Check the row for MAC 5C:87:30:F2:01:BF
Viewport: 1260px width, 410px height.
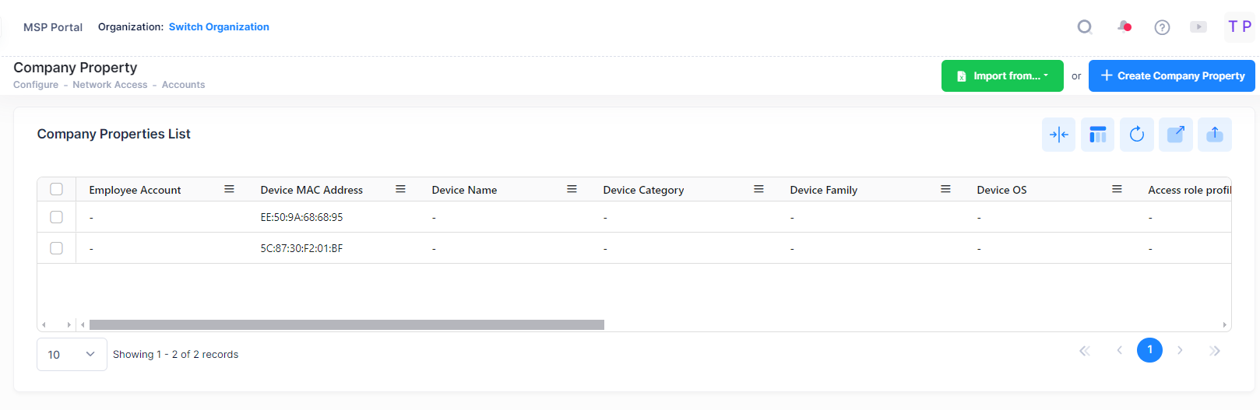click(56, 248)
